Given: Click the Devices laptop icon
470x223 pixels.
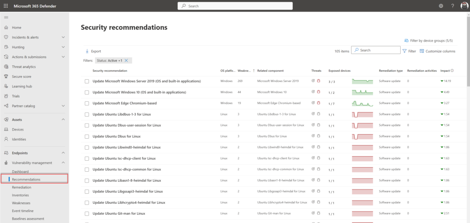Looking at the screenshot, I should pyautogui.click(x=6, y=130).
